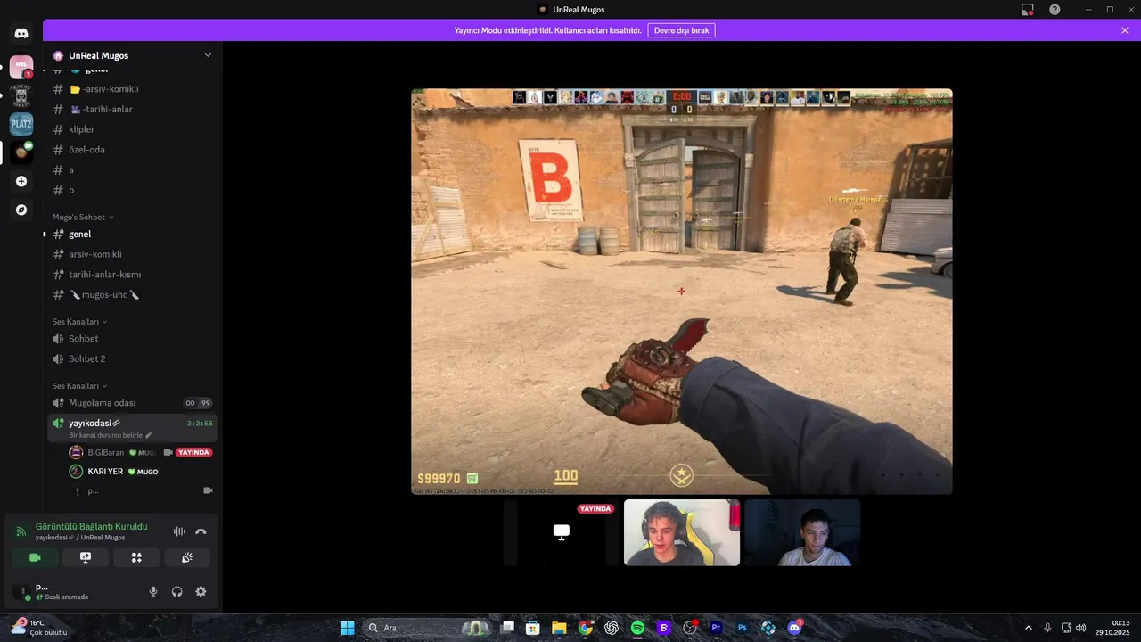
Task: Focus the CS2 stream video
Action: 681,292
